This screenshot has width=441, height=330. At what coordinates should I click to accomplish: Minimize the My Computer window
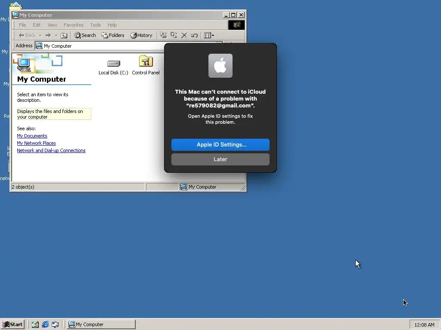point(227,15)
